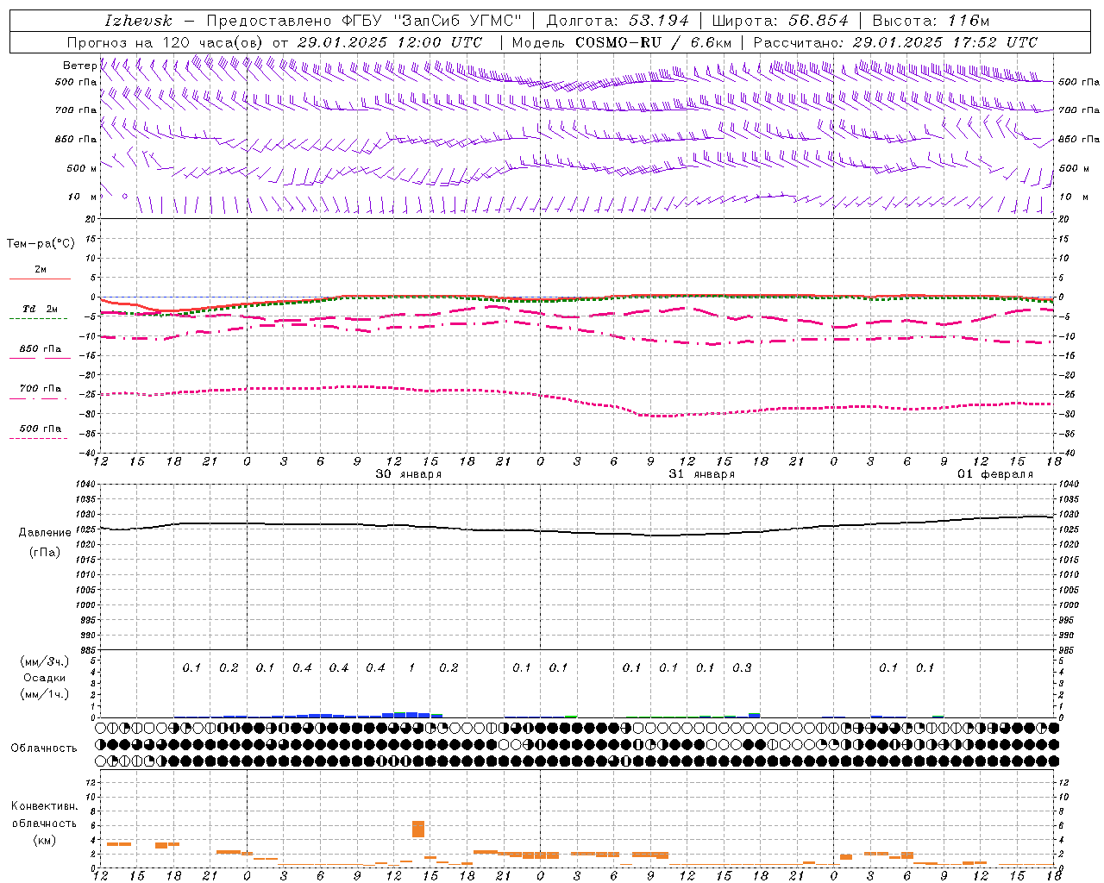Click the 20 label on right temperature axis
The width and height of the screenshot is (1104, 883).
tap(1065, 219)
